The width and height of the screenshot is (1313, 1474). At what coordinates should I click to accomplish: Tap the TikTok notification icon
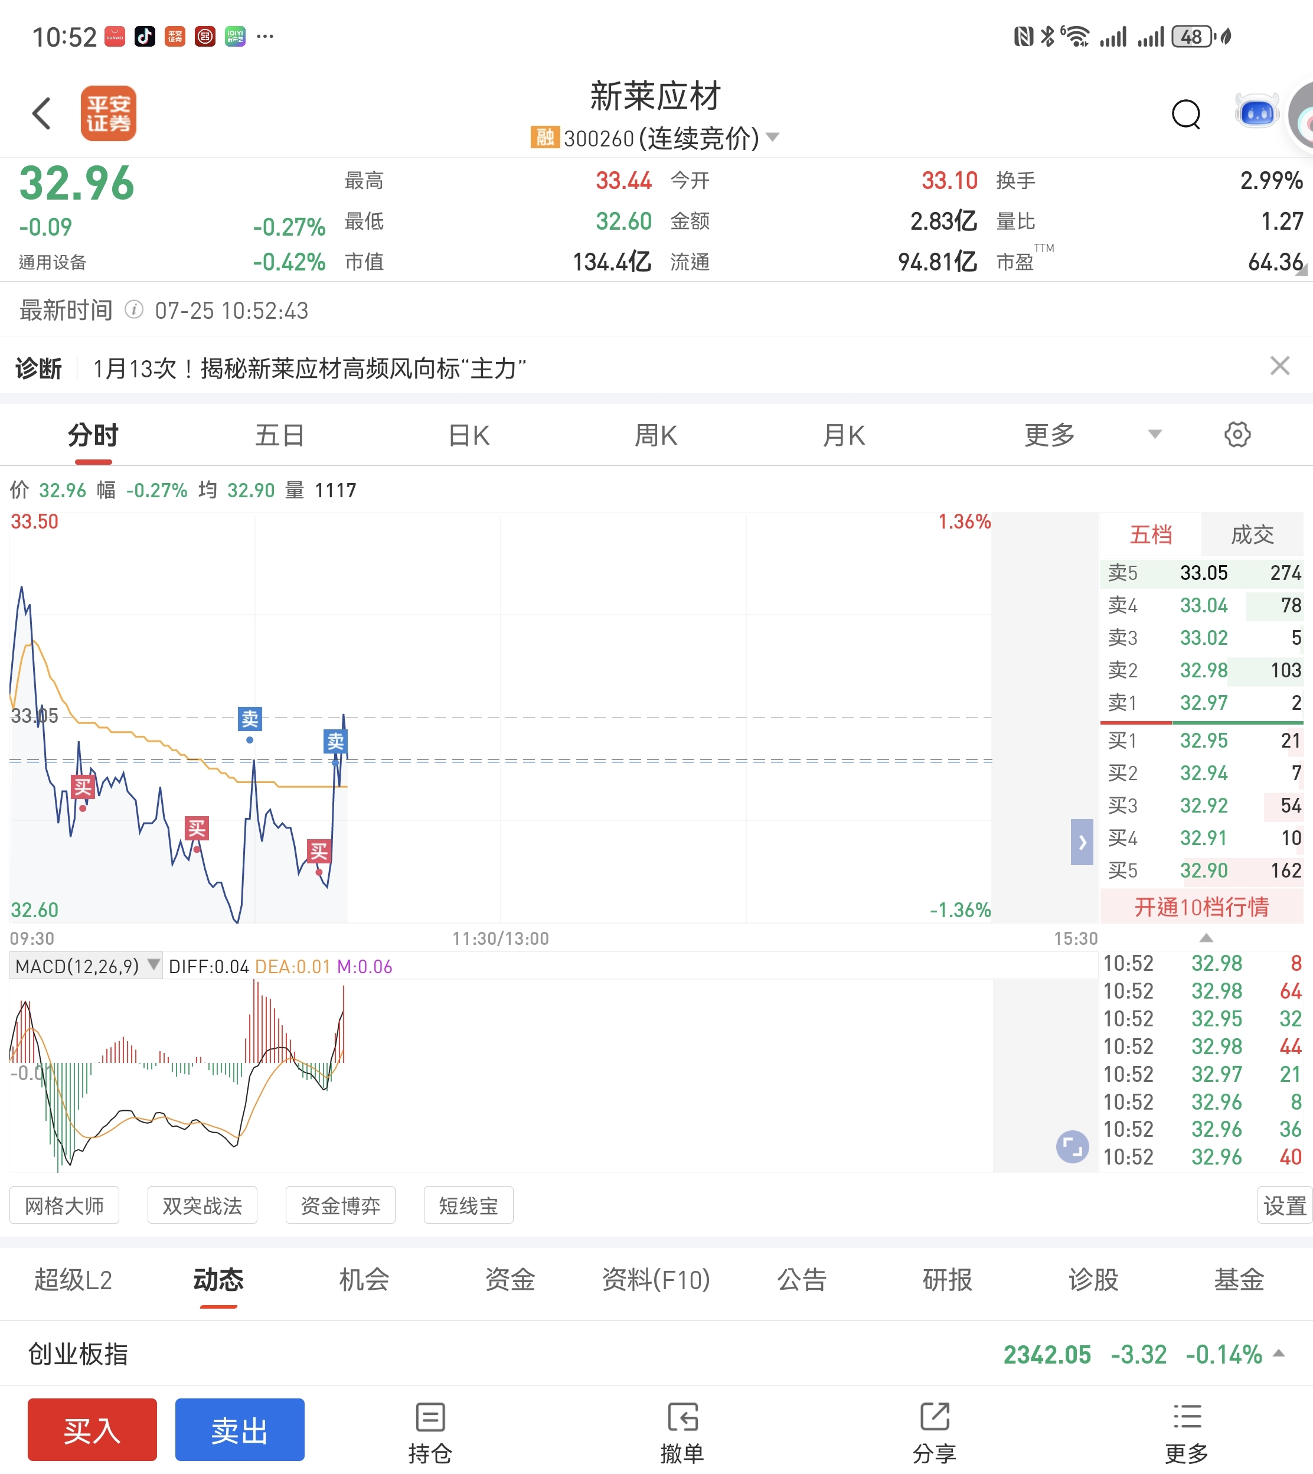(144, 36)
